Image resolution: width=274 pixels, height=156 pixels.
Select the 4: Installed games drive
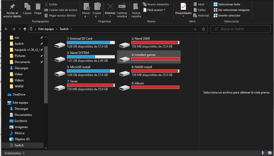[x=149, y=57]
